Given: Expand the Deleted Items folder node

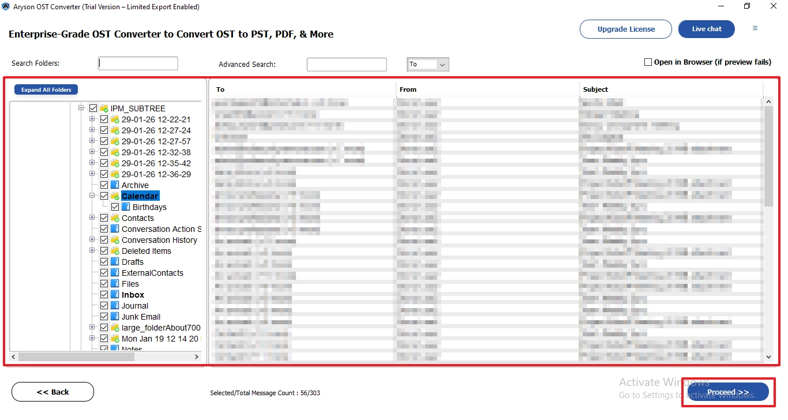Looking at the screenshot, I should pyautogui.click(x=92, y=250).
